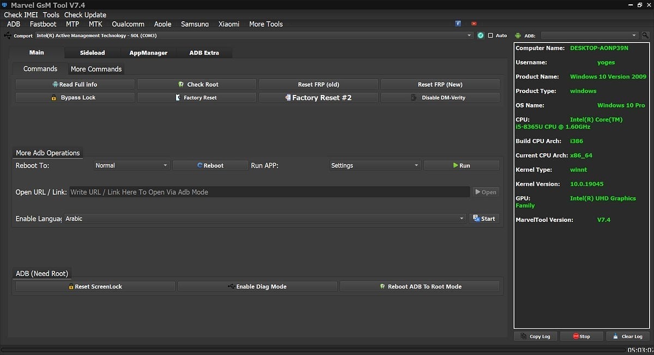This screenshot has height=355, width=654.
Task: Click the Run app button
Action: click(462, 165)
